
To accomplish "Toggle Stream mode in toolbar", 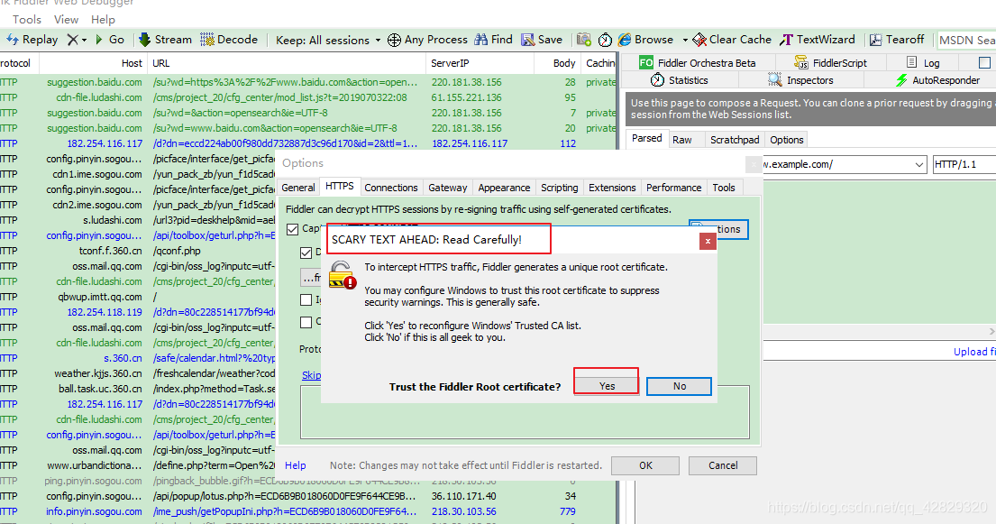I will 165,40.
